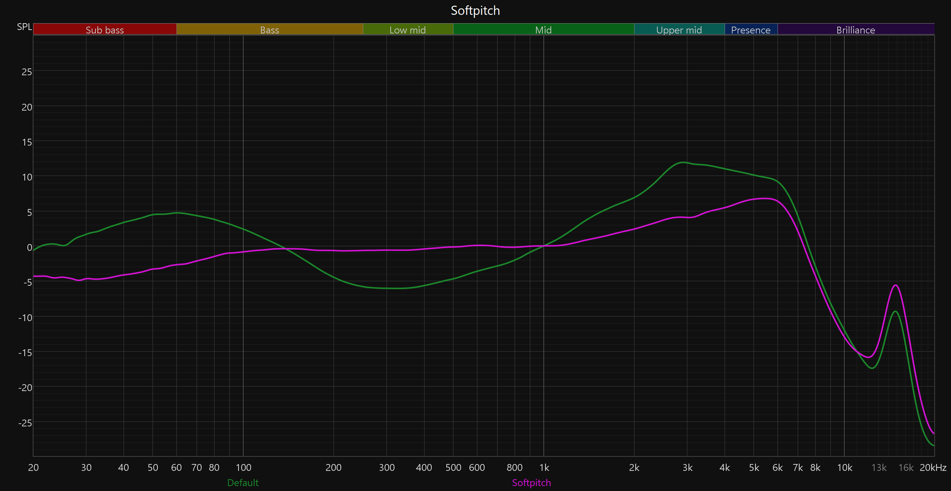This screenshot has width=951, height=491.
Task: Click the 10k frequency axis label
Action: 844,467
